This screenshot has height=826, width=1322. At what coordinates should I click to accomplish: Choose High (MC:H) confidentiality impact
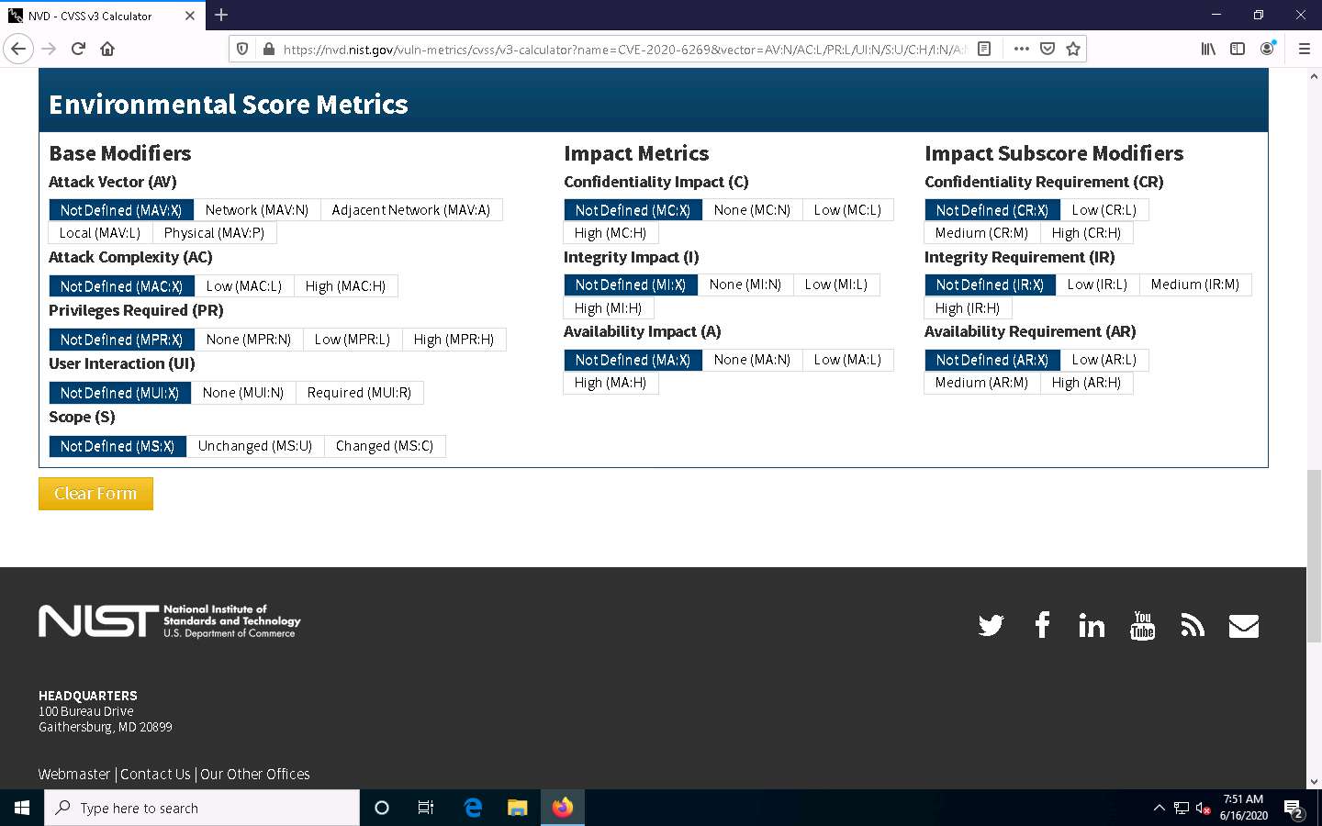tap(611, 233)
